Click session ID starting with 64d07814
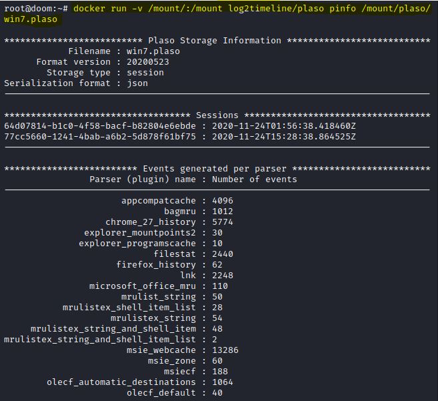The width and height of the screenshot is (438, 401). [100, 126]
